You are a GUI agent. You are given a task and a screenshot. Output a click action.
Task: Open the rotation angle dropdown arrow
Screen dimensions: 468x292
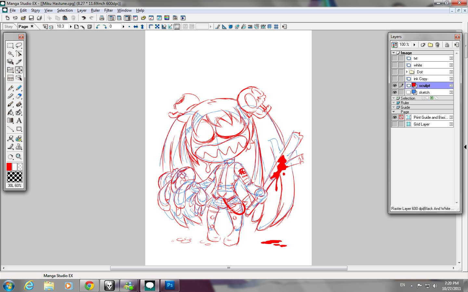(123, 27)
